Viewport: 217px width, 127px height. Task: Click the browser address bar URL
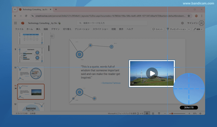pos(110,16)
